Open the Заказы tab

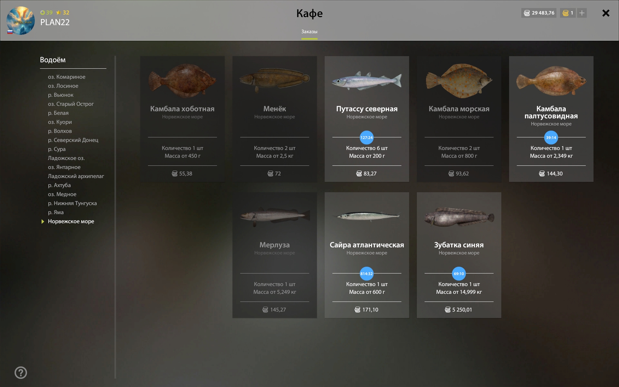click(x=309, y=32)
